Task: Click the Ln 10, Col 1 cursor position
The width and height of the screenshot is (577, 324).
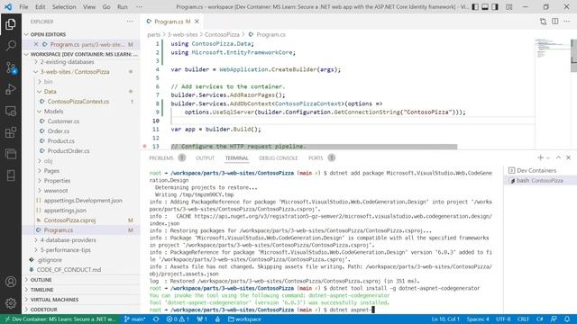Action: pos(445,319)
